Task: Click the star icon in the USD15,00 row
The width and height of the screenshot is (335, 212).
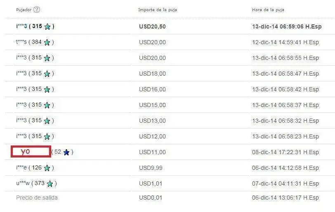Action: pos(47,105)
